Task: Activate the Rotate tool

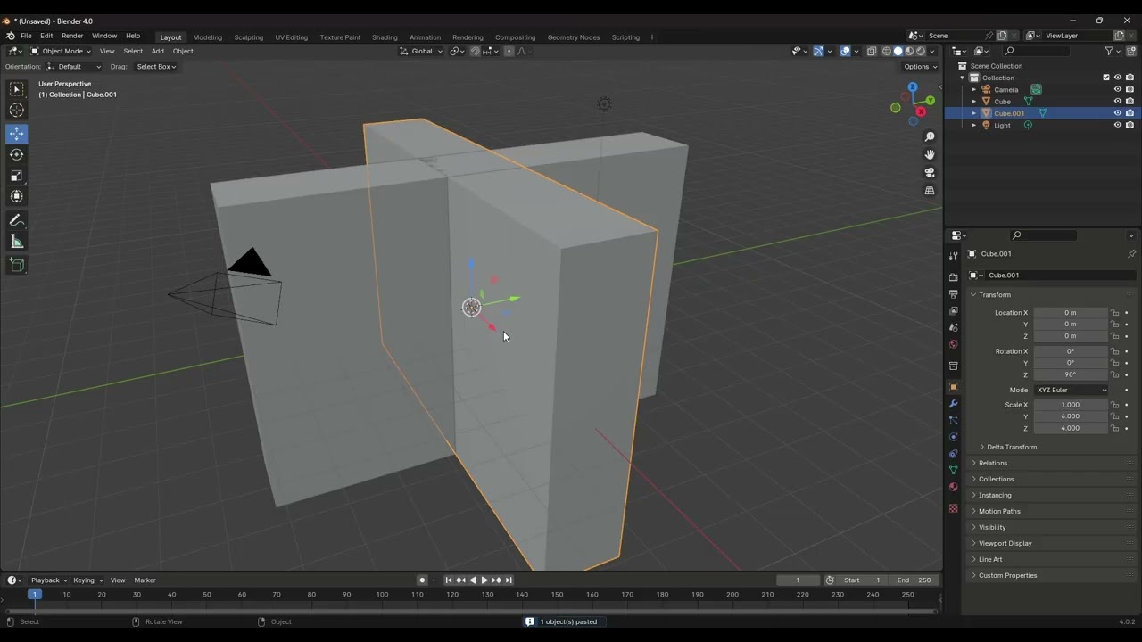Action: click(x=17, y=154)
